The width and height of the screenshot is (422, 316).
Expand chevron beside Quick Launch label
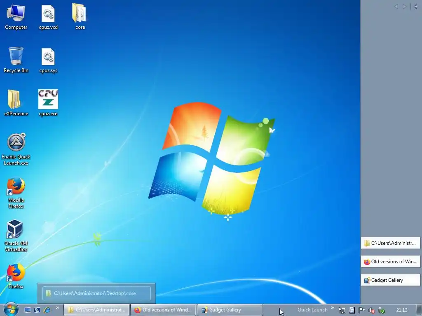pyautogui.click(x=333, y=308)
